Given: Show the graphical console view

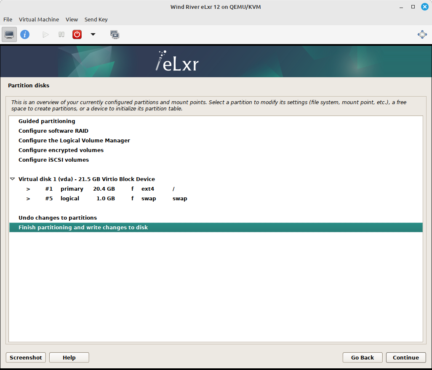Looking at the screenshot, I should click(9, 34).
